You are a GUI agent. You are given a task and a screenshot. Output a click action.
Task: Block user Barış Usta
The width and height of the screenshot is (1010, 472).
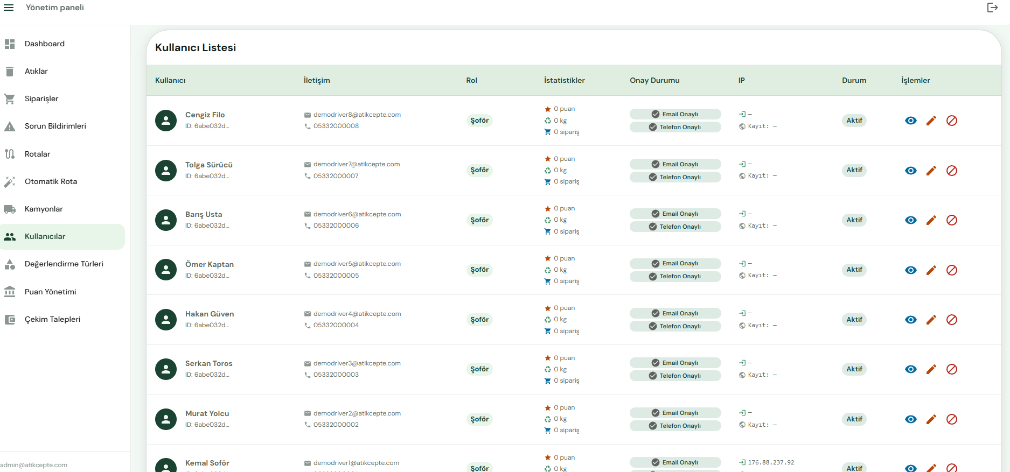coord(952,220)
